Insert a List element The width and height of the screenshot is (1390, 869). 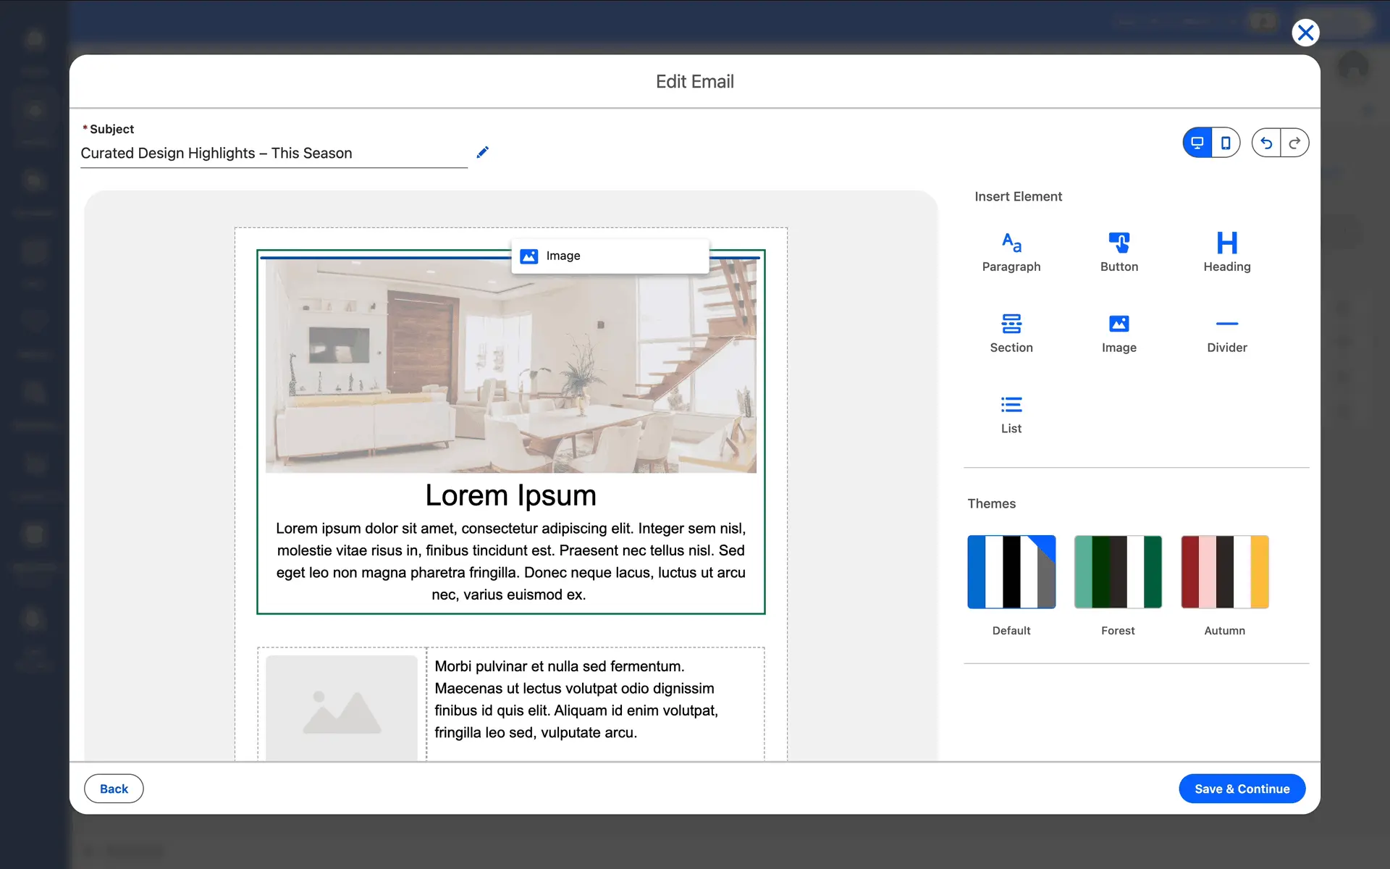[x=1011, y=413]
